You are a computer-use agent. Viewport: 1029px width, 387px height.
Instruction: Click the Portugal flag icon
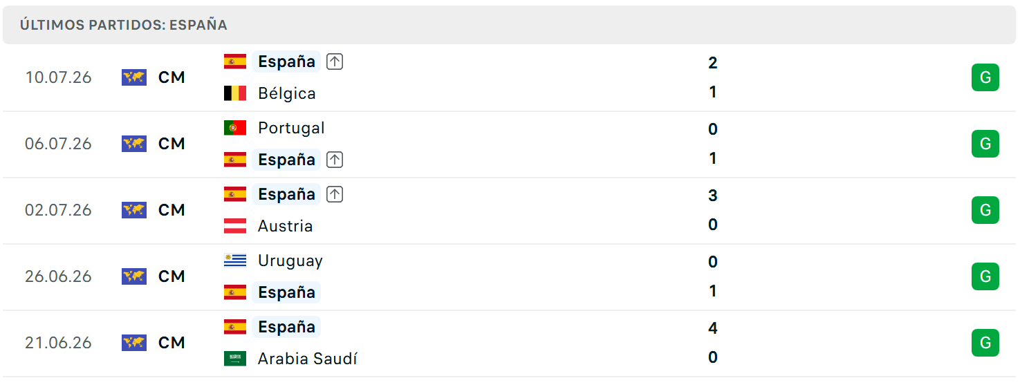click(235, 128)
